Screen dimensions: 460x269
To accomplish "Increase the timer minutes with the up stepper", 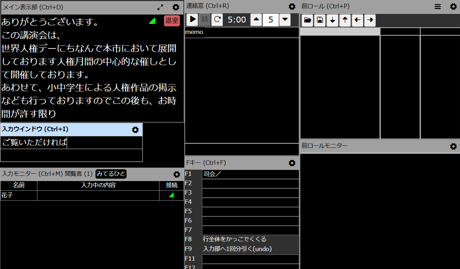I will 256,20.
